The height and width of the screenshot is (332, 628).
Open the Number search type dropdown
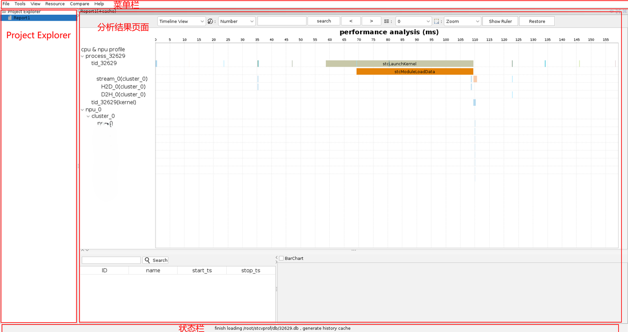[x=237, y=21]
